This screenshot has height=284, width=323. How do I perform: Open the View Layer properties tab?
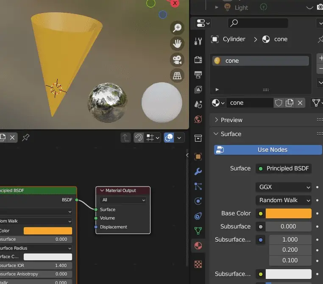coord(198,89)
